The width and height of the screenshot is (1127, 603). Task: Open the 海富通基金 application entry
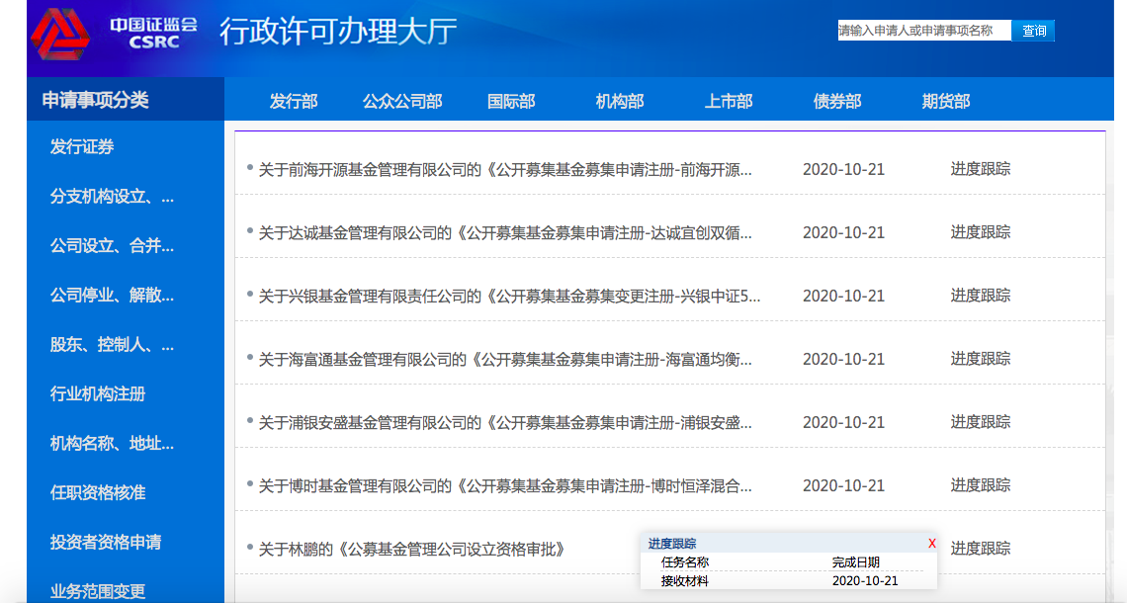pos(505,360)
